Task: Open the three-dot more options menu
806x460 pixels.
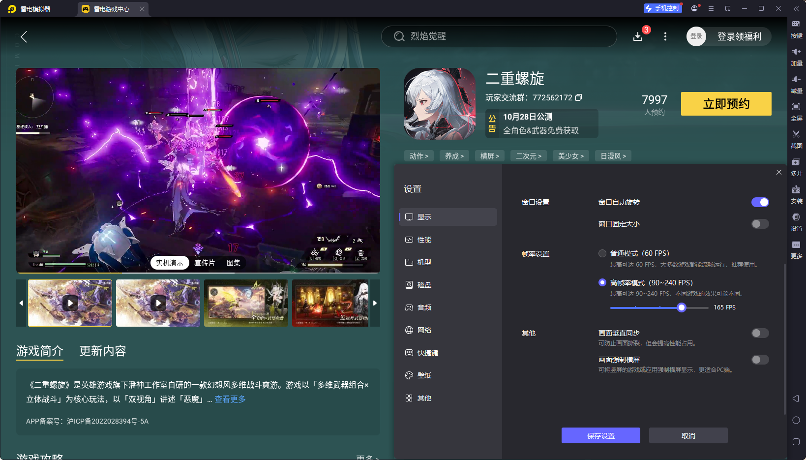Action: [x=665, y=36]
